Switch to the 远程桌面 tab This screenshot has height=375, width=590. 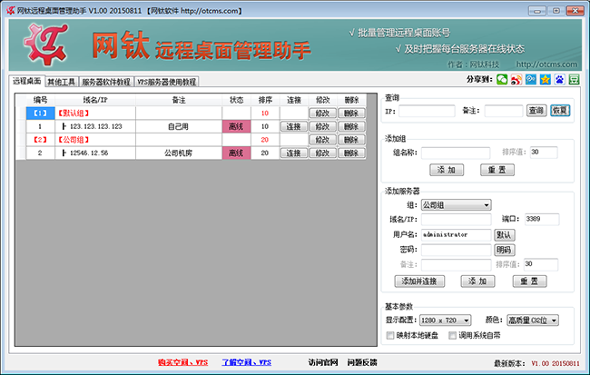pyautogui.click(x=26, y=81)
